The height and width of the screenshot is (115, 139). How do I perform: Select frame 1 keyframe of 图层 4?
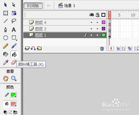tap(109, 22)
